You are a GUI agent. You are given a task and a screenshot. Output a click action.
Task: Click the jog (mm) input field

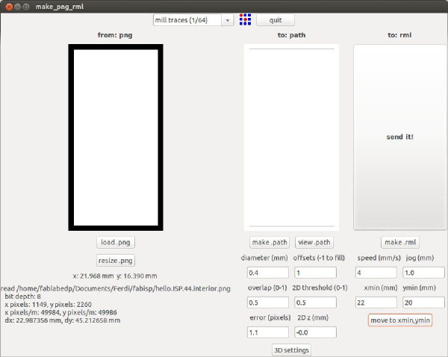[x=423, y=273]
